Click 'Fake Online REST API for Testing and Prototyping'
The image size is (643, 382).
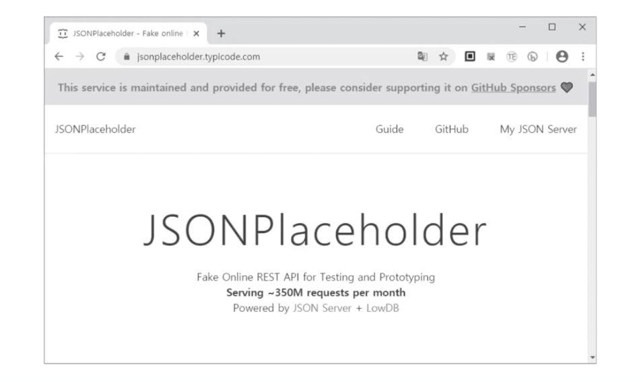coord(316,278)
